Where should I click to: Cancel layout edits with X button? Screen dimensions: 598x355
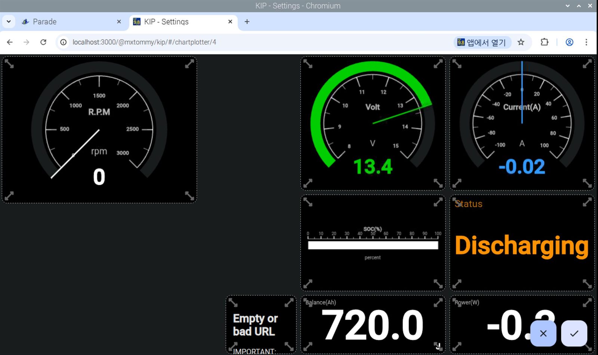(x=543, y=333)
